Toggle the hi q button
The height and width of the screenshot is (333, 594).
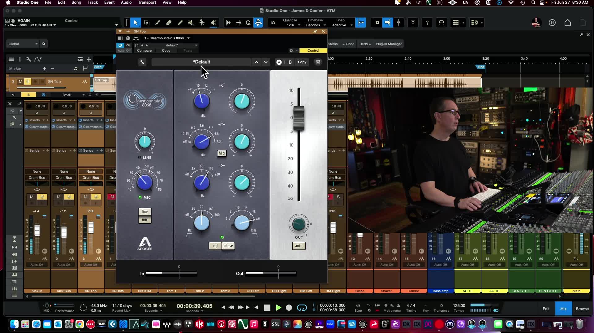click(222, 153)
